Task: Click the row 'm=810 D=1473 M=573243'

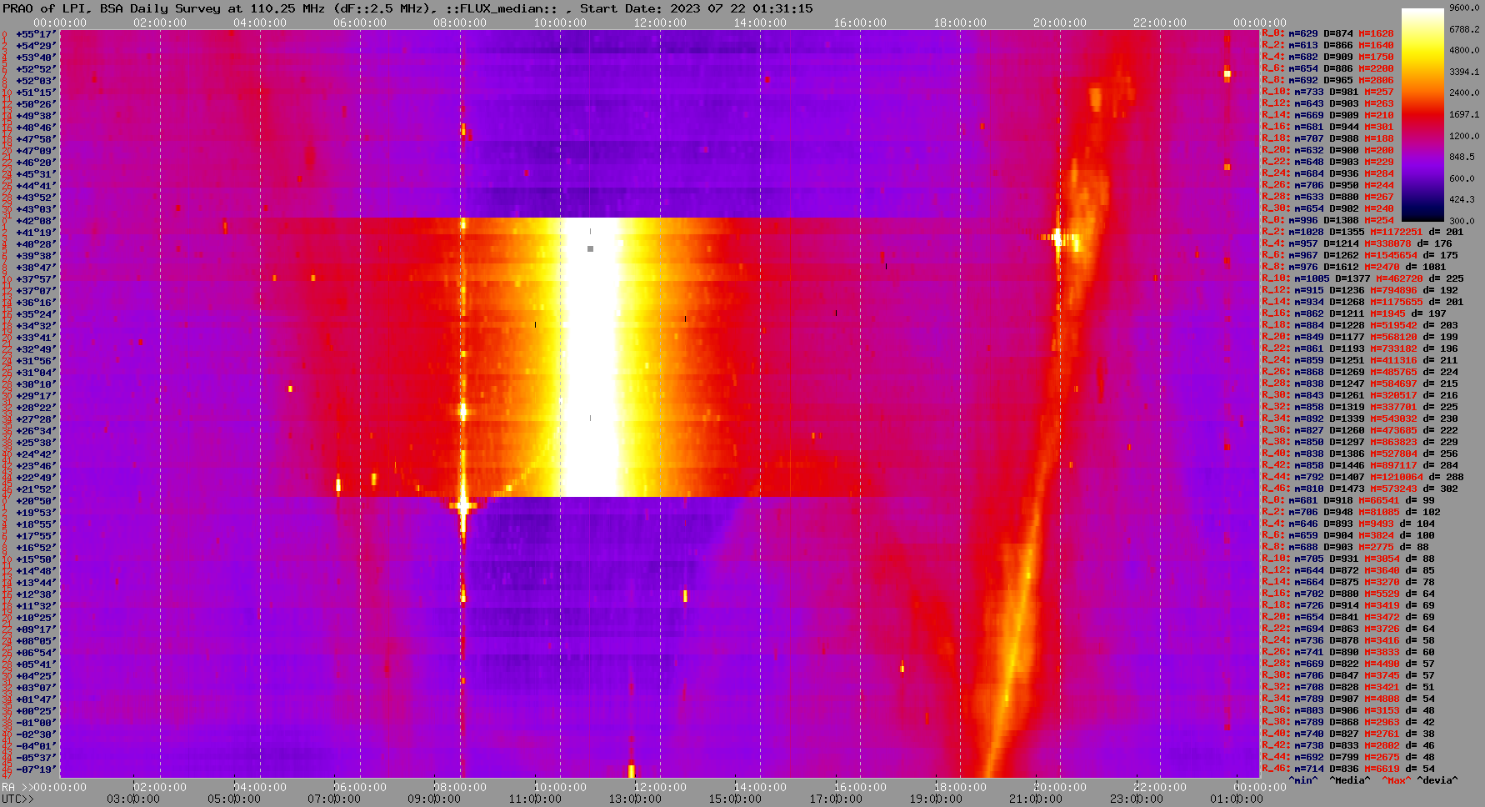Action: [1360, 489]
